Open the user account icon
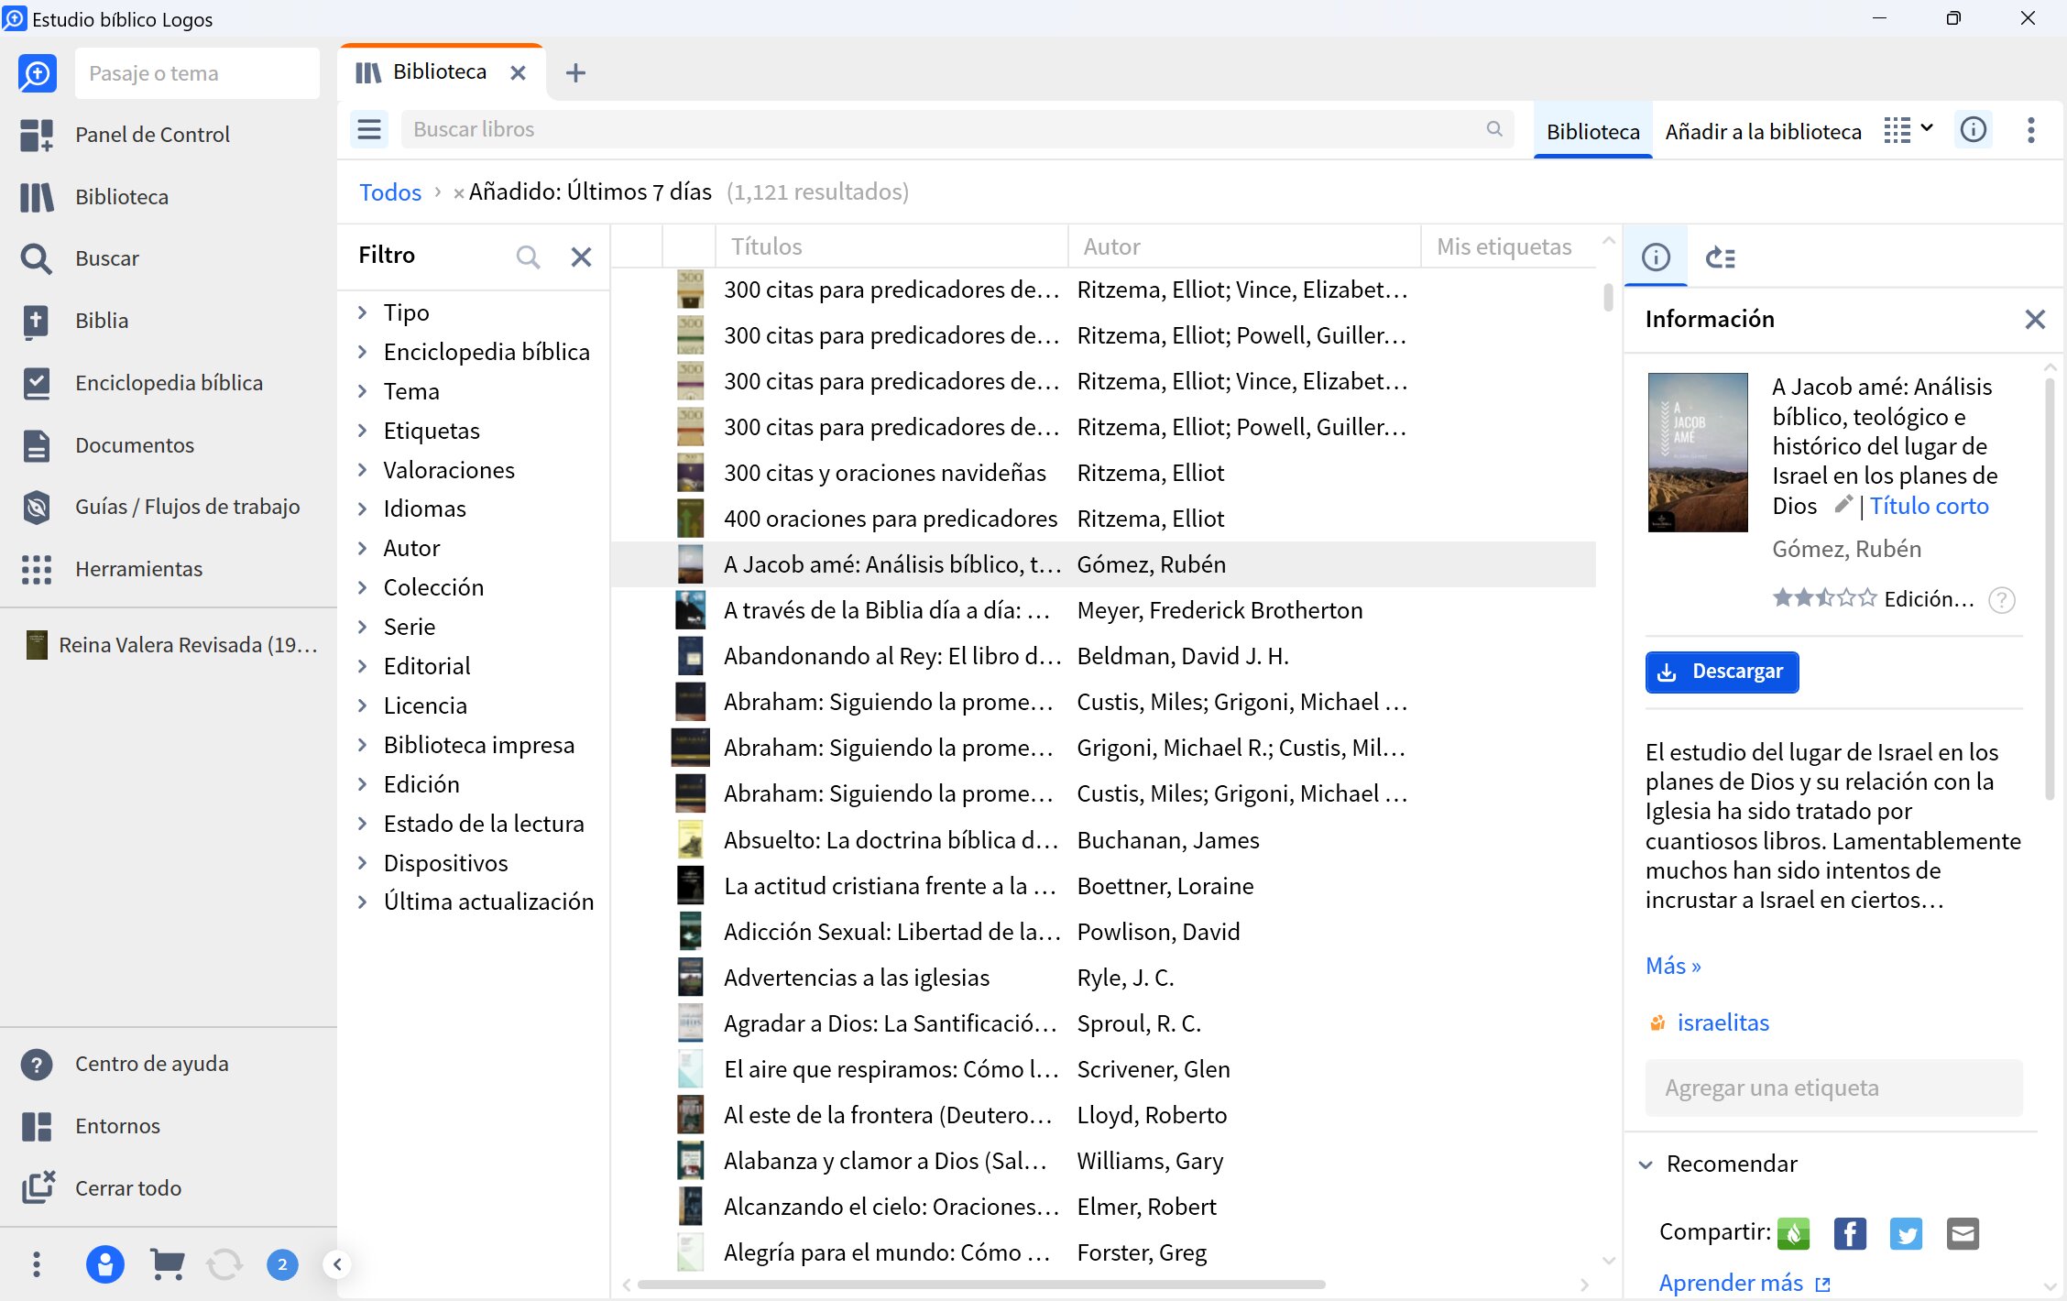This screenshot has width=2067, height=1301. [104, 1264]
